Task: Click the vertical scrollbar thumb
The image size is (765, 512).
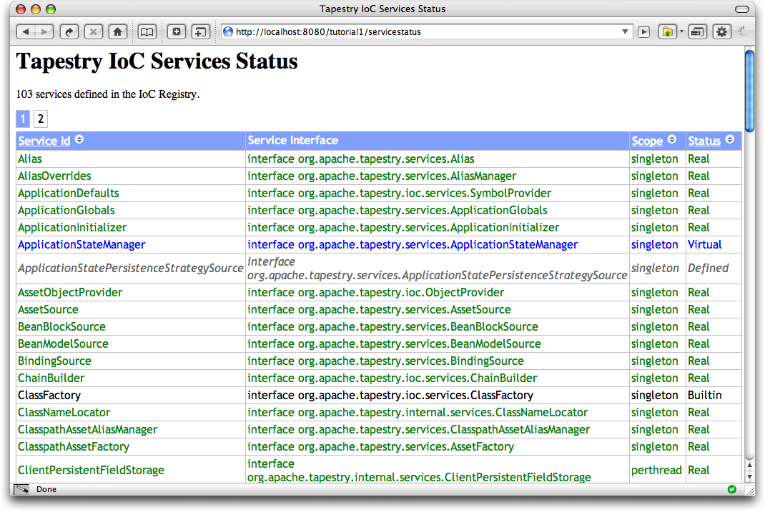Action: pos(749,90)
